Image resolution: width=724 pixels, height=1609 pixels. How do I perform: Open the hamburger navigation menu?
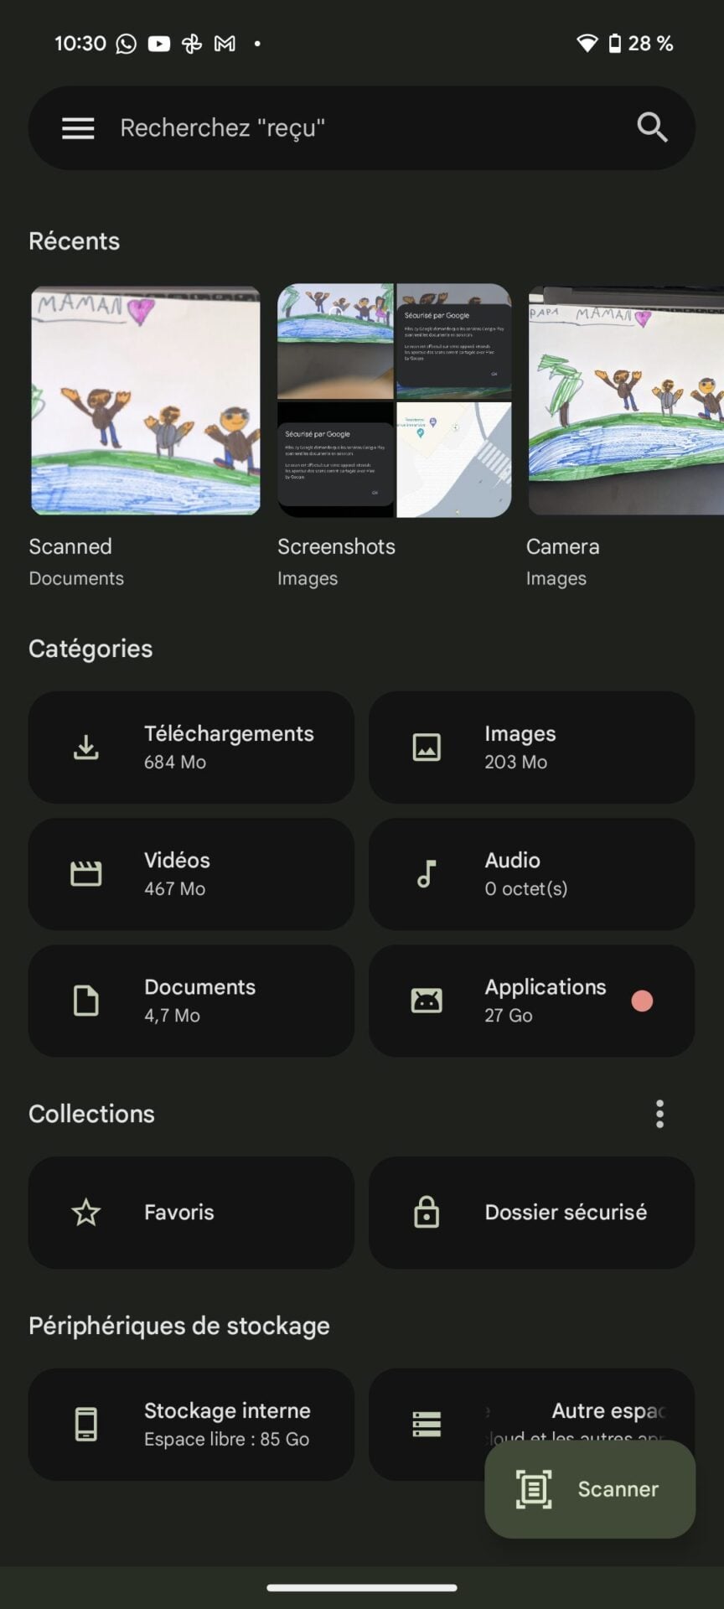[x=78, y=128]
